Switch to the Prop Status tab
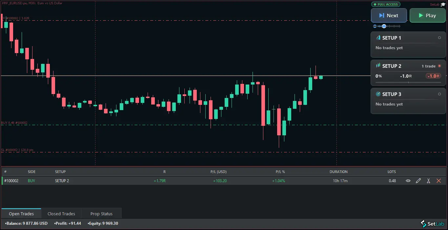This screenshot has width=448, height=230. pyautogui.click(x=101, y=214)
